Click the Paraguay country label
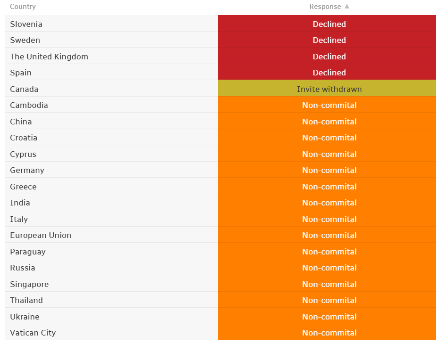Screen dimensions: 447x344 tap(28, 252)
